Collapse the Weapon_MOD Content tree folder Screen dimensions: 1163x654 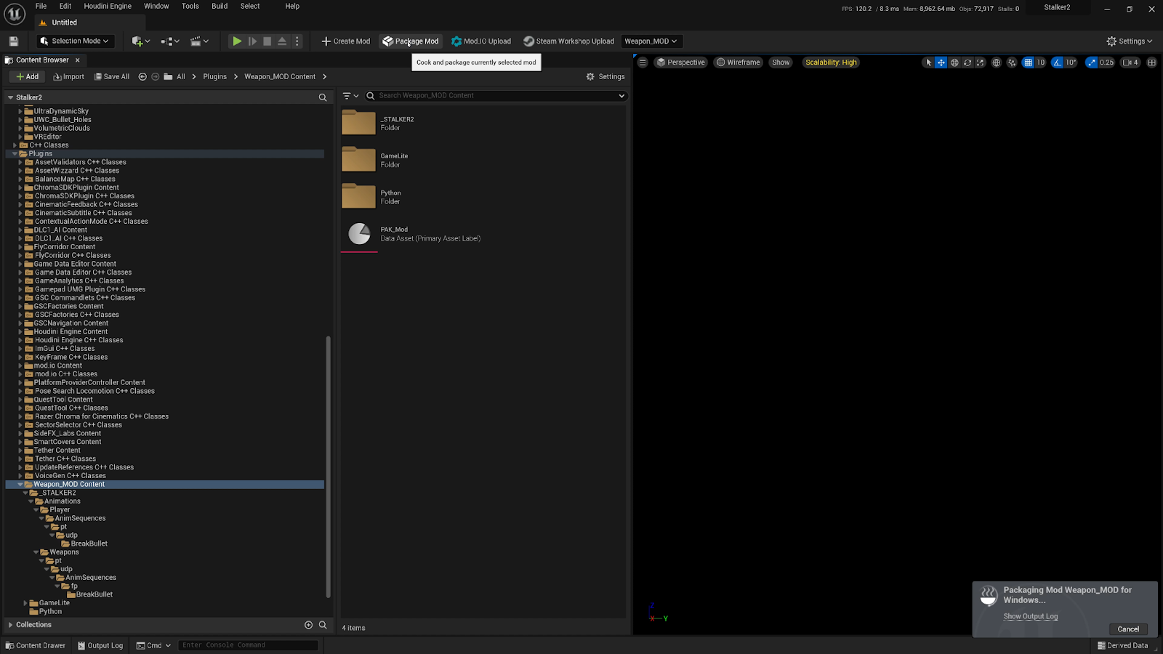pos(20,485)
